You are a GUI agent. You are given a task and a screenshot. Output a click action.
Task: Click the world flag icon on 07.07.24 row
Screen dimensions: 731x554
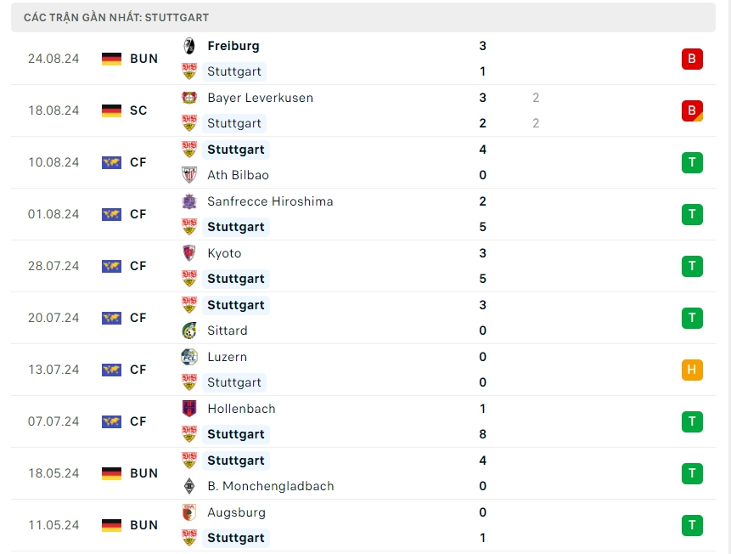coord(111,421)
